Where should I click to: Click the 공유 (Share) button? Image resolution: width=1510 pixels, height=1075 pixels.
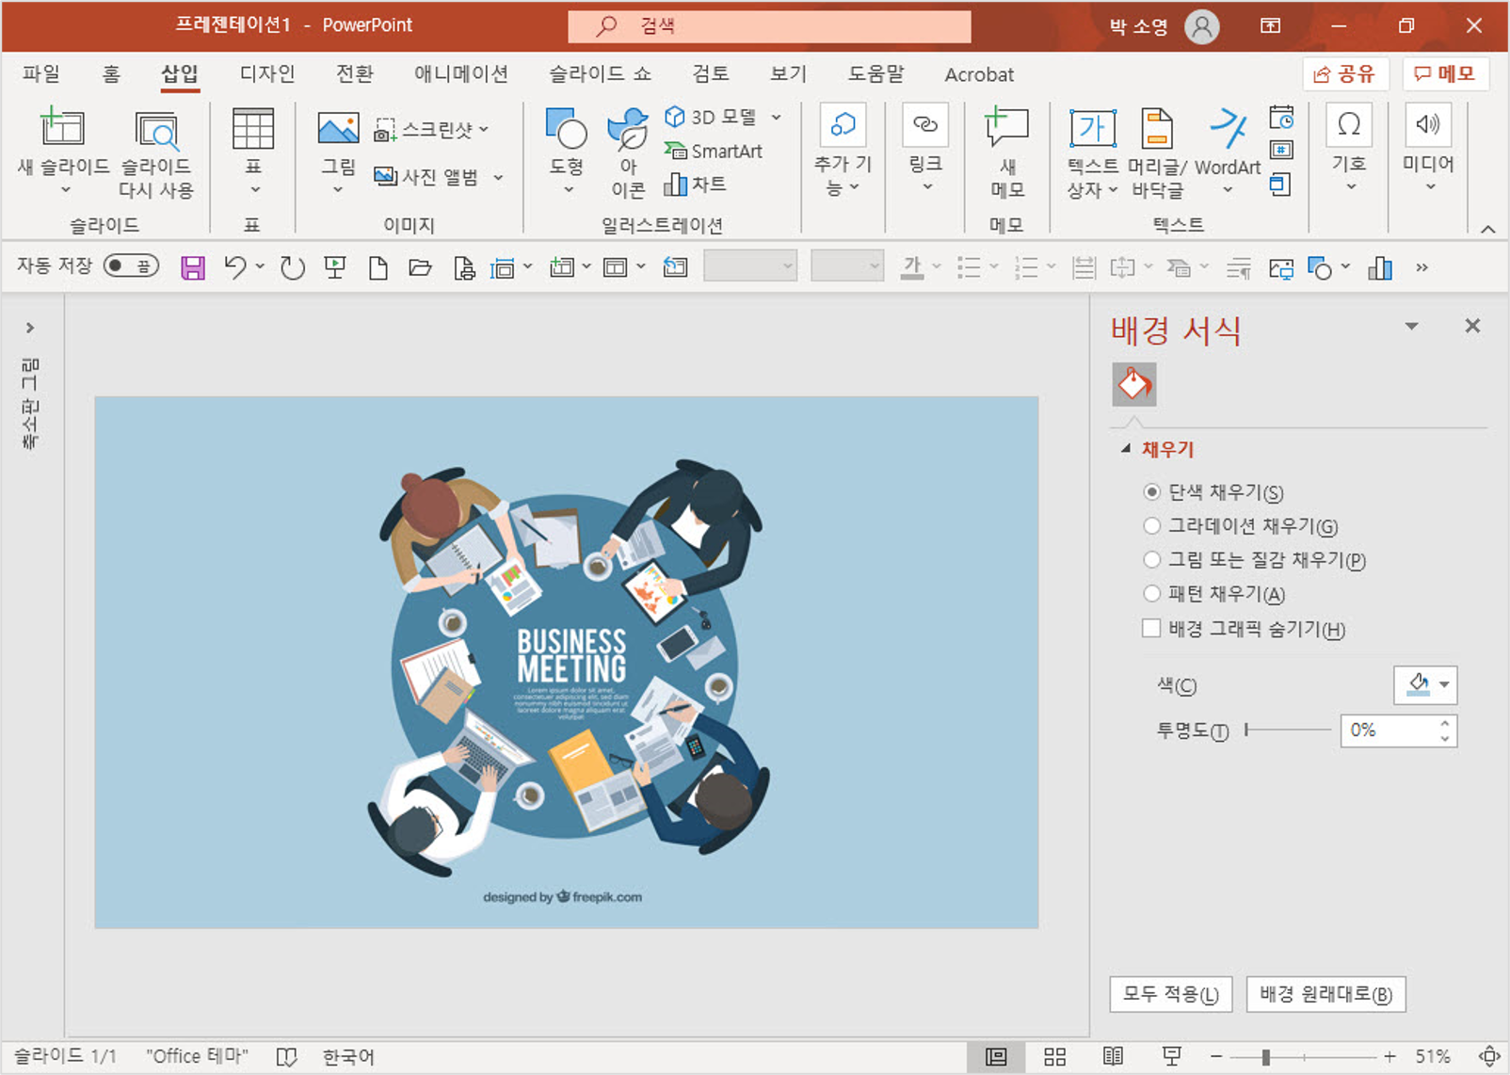point(1344,73)
